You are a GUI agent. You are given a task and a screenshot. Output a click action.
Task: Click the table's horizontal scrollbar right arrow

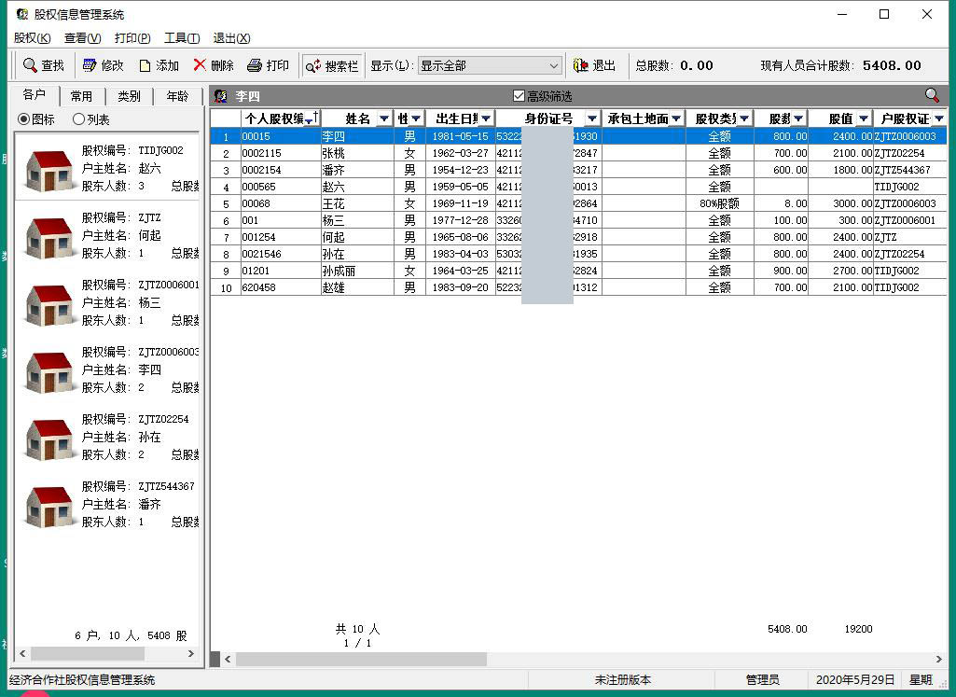point(938,659)
